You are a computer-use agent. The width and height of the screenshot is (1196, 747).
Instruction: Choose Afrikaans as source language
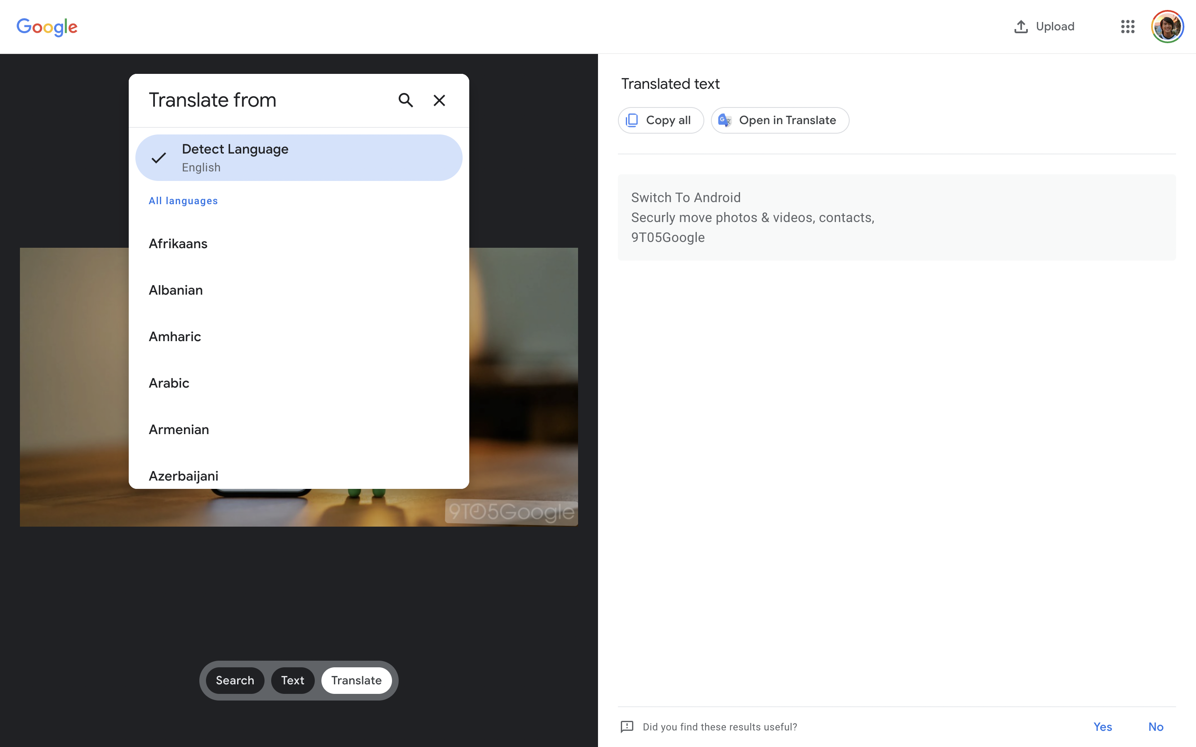pos(178,244)
